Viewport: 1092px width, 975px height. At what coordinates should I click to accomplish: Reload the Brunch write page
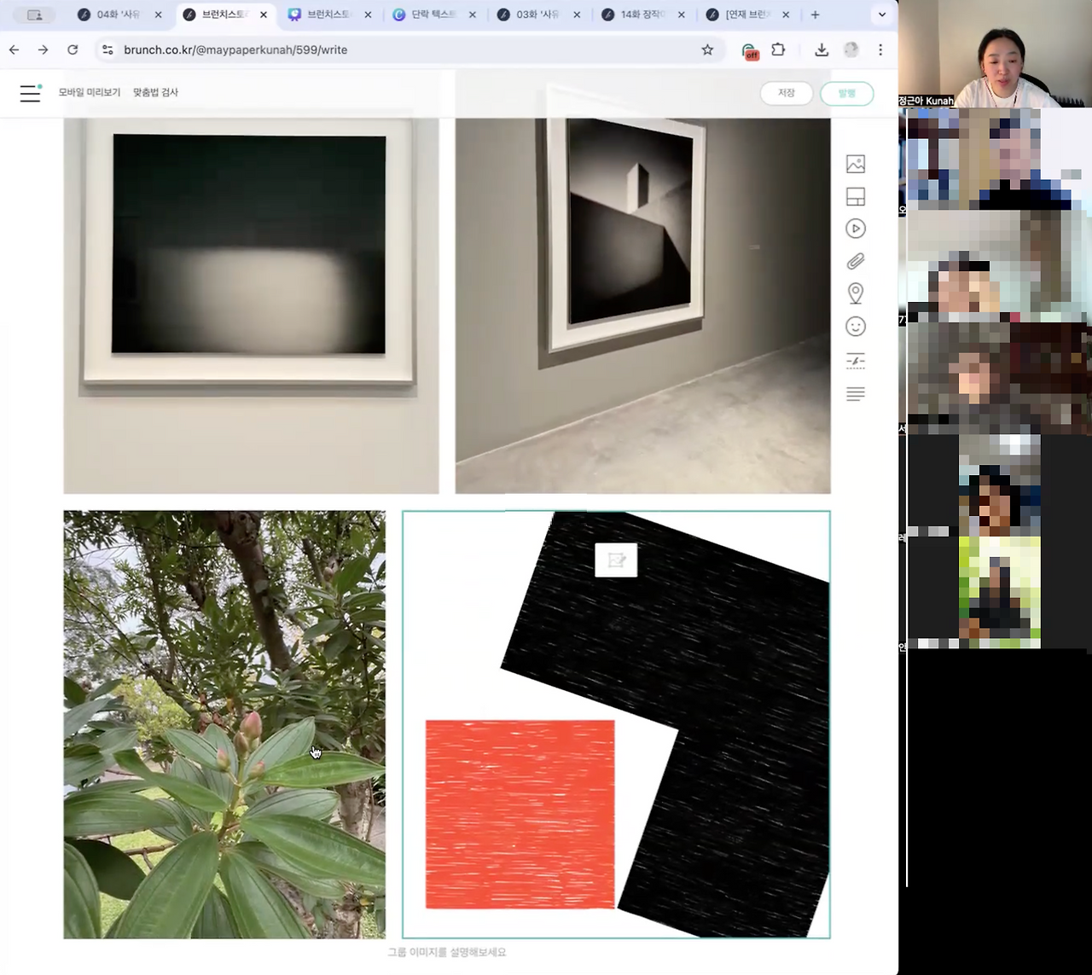[x=73, y=49]
